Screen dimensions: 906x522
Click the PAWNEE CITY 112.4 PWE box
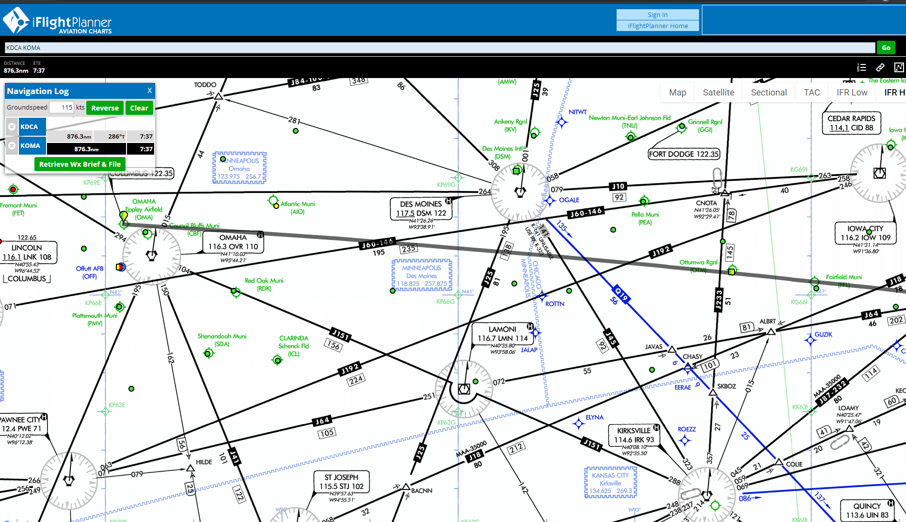23,424
